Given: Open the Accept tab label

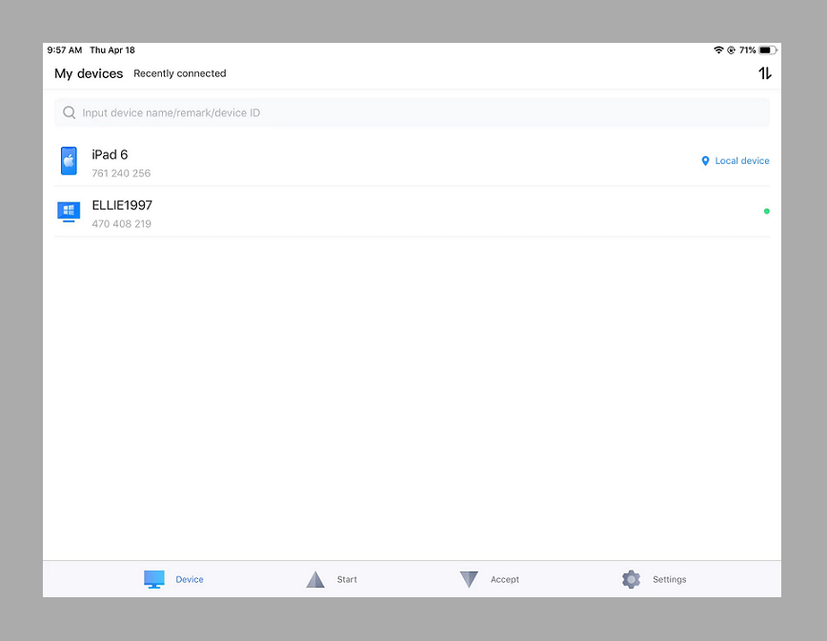Looking at the screenshot, I should [505, 579].
